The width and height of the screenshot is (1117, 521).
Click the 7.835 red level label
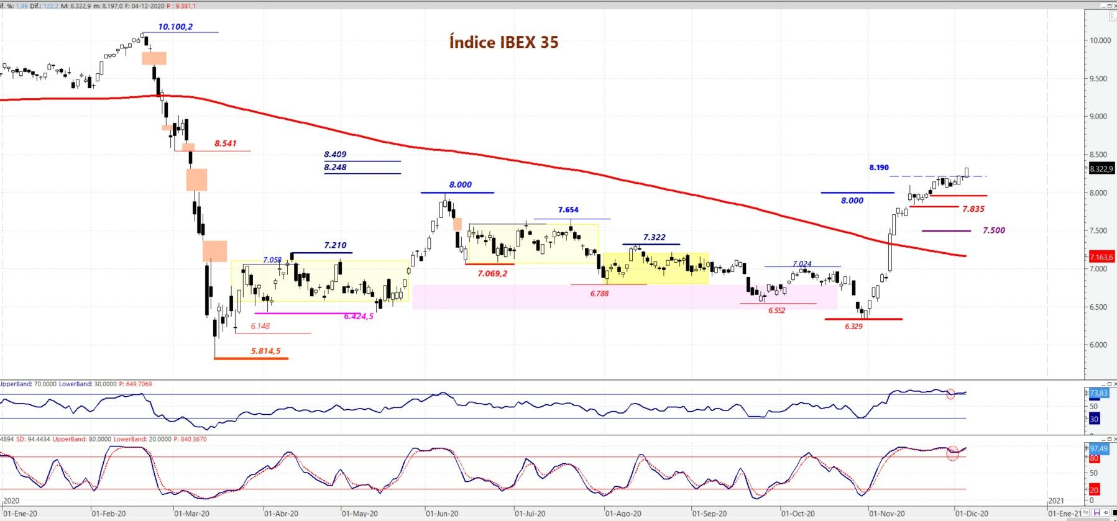point(973,209)
